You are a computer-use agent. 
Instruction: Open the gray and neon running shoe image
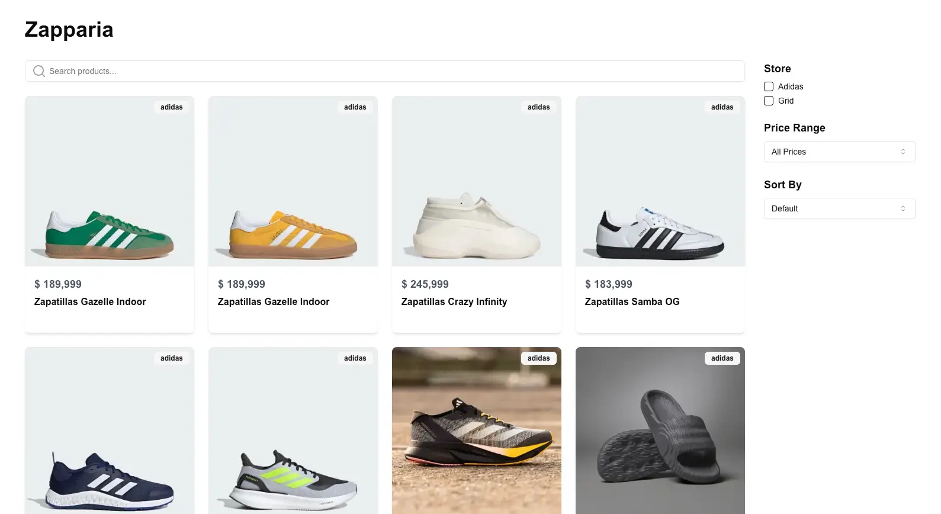tap(293, 431)
